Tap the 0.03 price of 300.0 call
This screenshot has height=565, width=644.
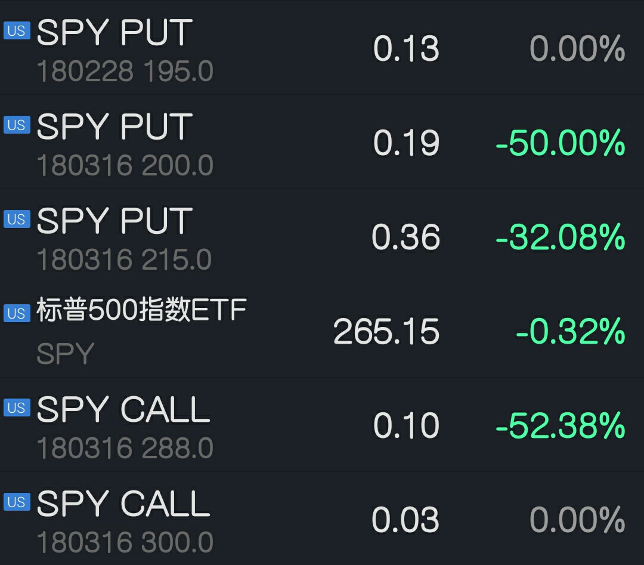[x=406, y=520]
